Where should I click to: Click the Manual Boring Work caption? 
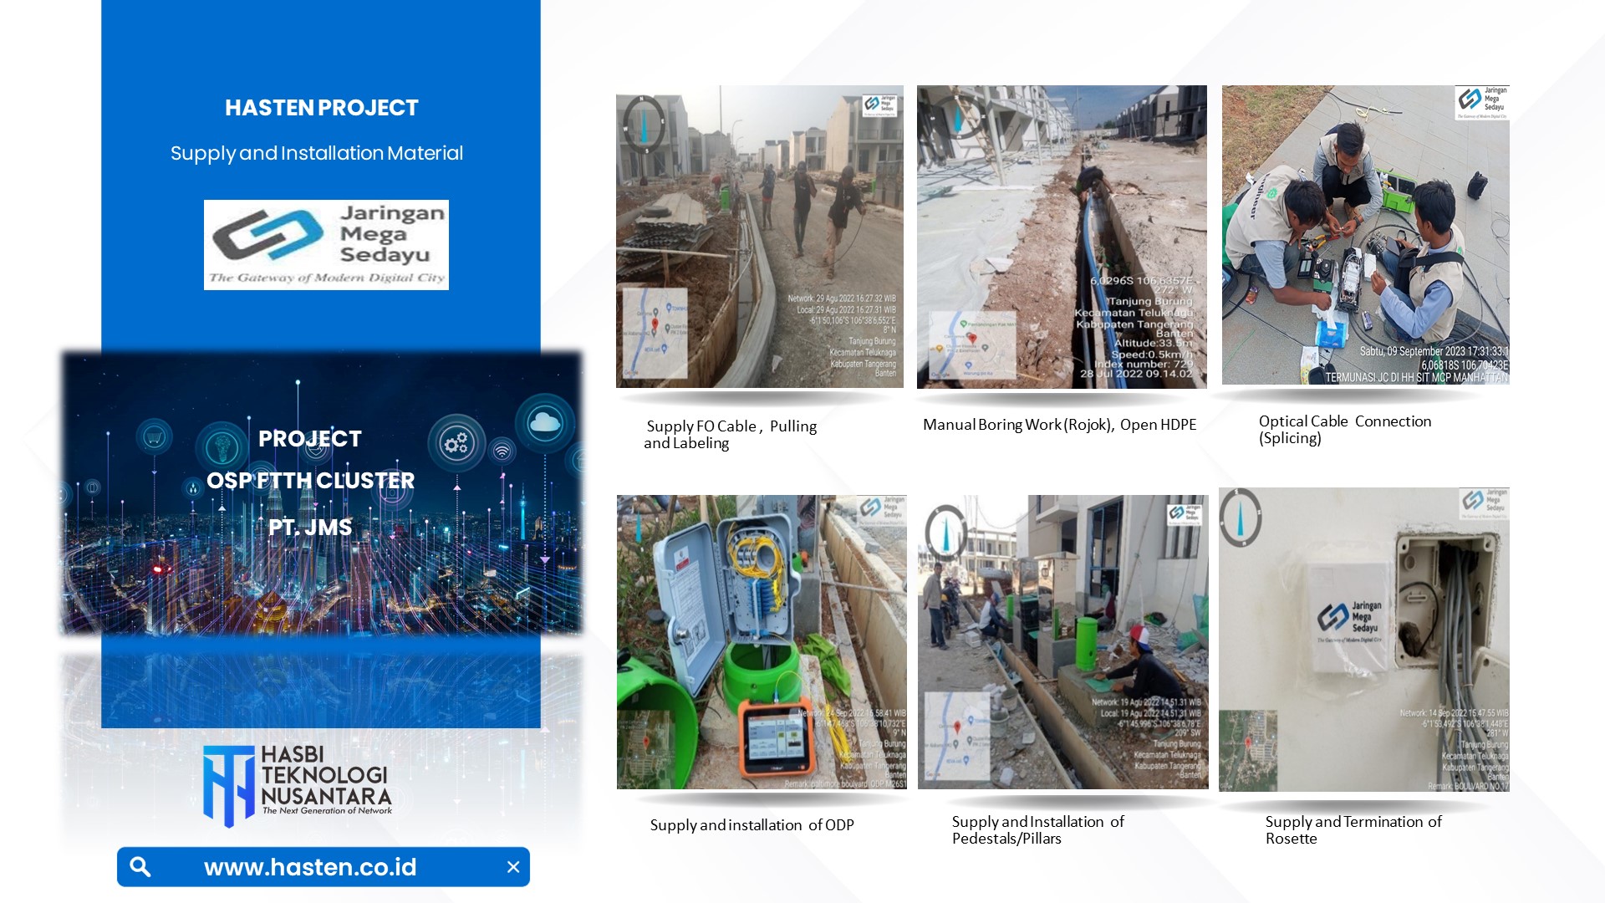coord(1059,425)
